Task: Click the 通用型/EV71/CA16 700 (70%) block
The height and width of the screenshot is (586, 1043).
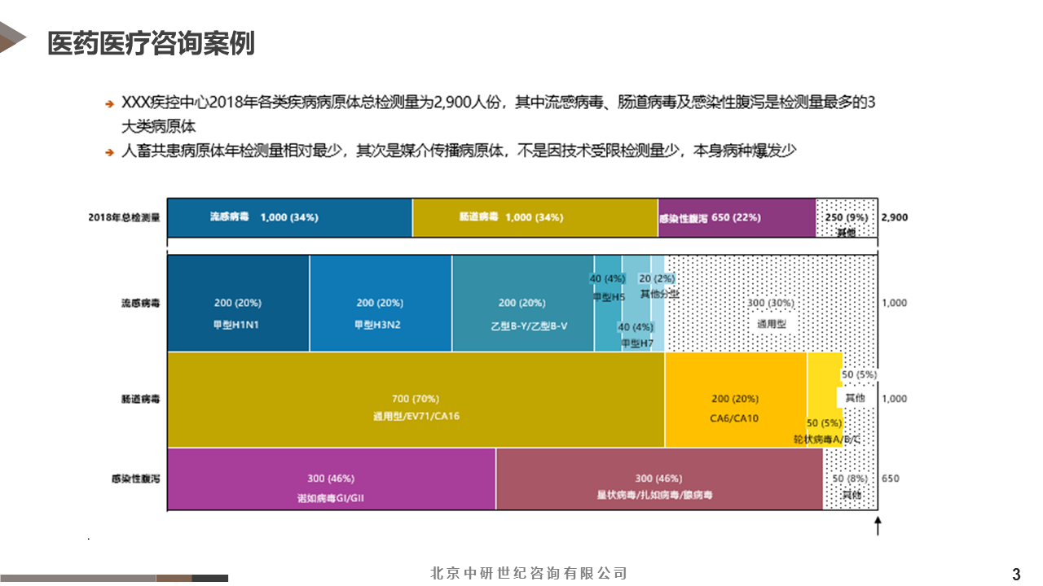Action: (x=416, y=399)
